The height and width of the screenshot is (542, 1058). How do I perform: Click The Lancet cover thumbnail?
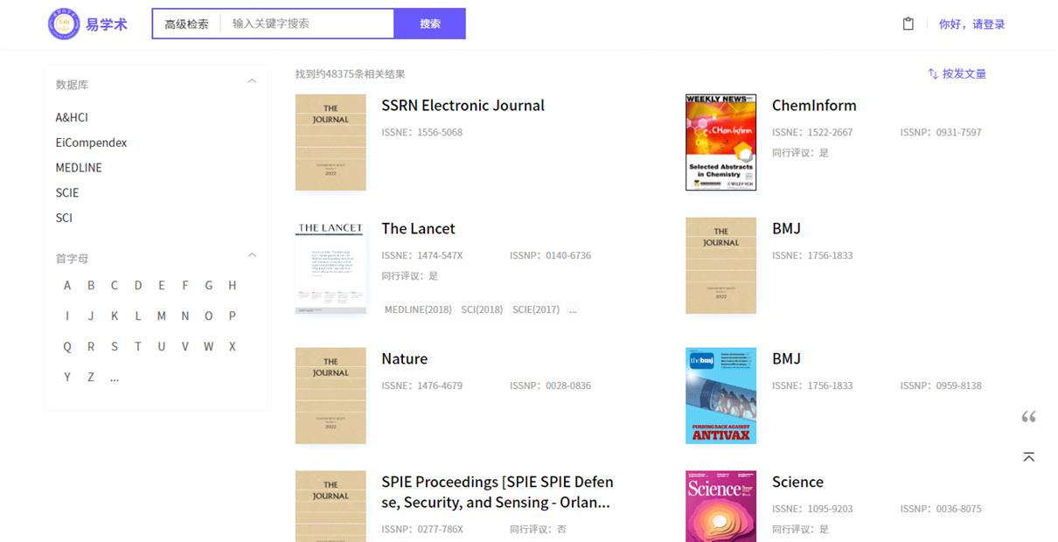coord(331,266)
